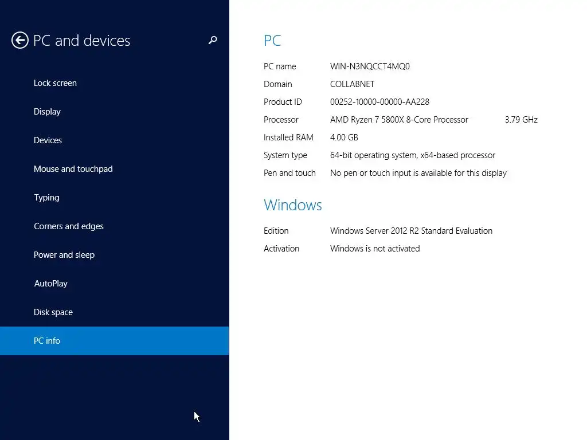587x440 pixels.
Task: Click the Product ID label
Action: pos(283,102)
